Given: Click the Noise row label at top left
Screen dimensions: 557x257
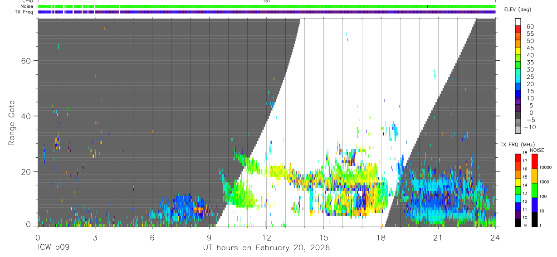Looking at the screenshot, I should tap(27, 6).
